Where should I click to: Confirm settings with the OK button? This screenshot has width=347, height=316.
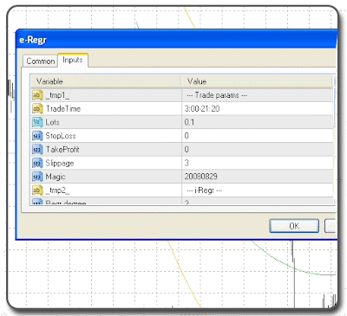pyautogui.click(x=294, y=226)
